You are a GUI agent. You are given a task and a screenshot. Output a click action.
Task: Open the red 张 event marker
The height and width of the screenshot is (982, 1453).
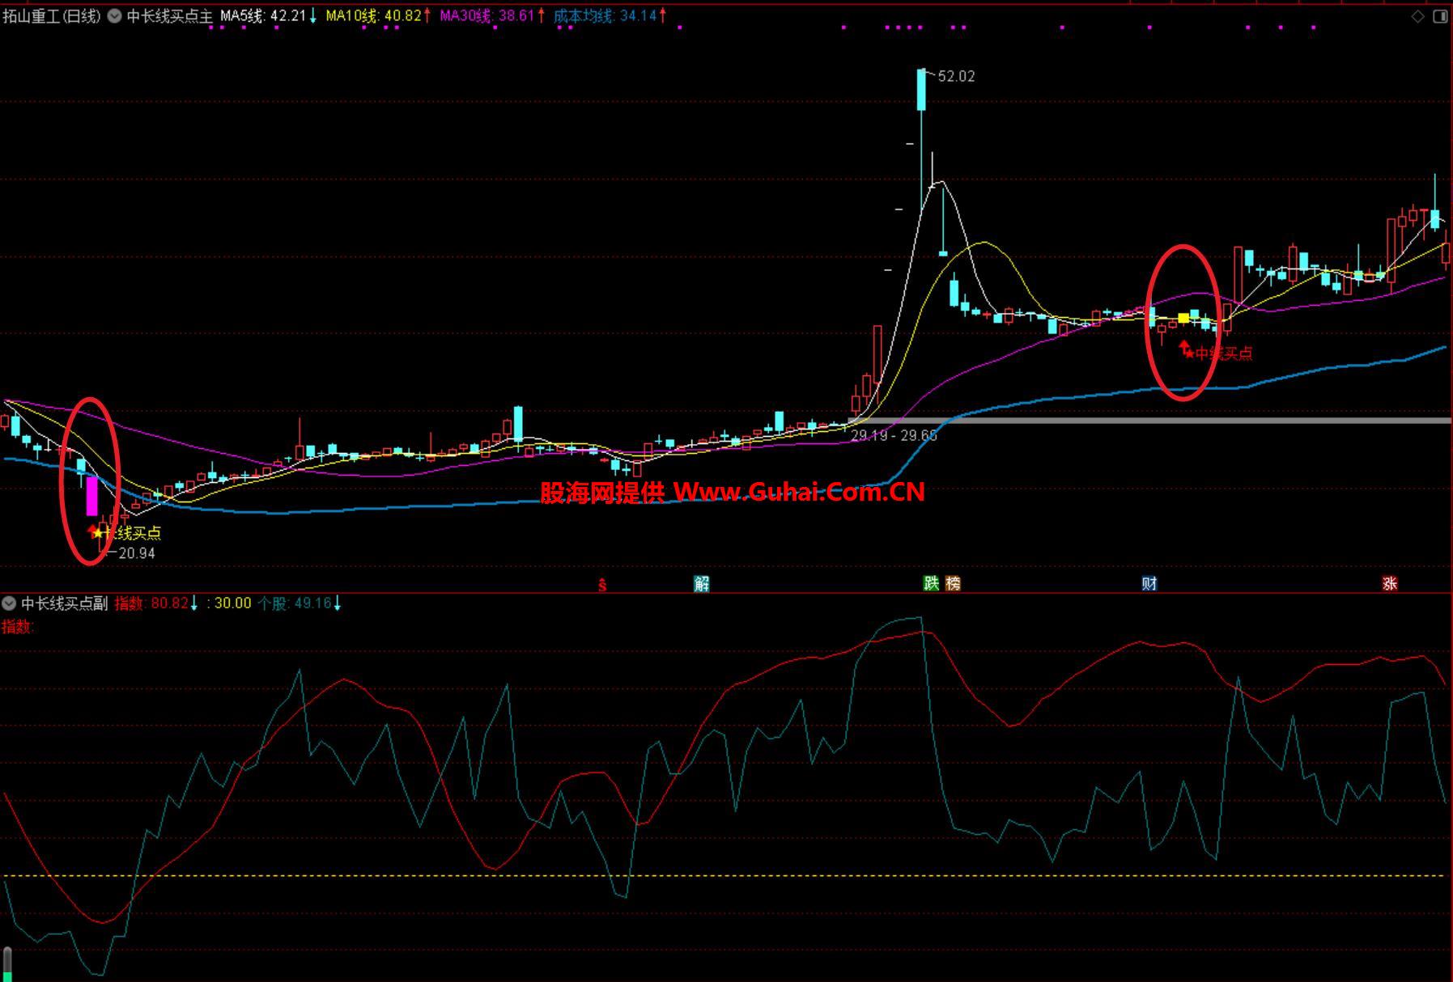1390,584
